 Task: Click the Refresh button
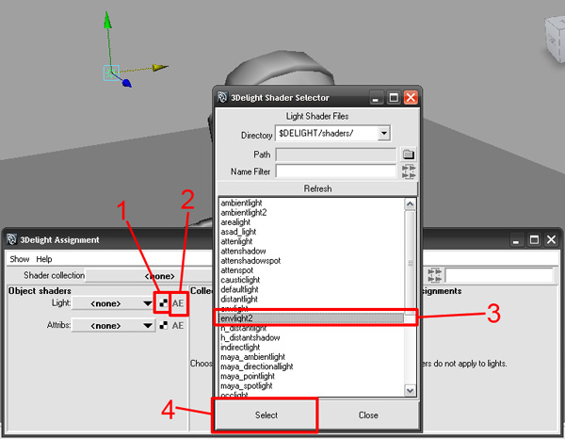tap(317, 188)
